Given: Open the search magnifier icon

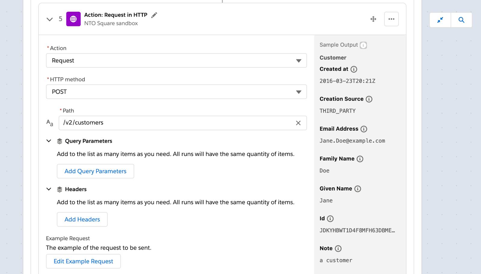Looking at the screenshot, I should click(x=461, y=20).
